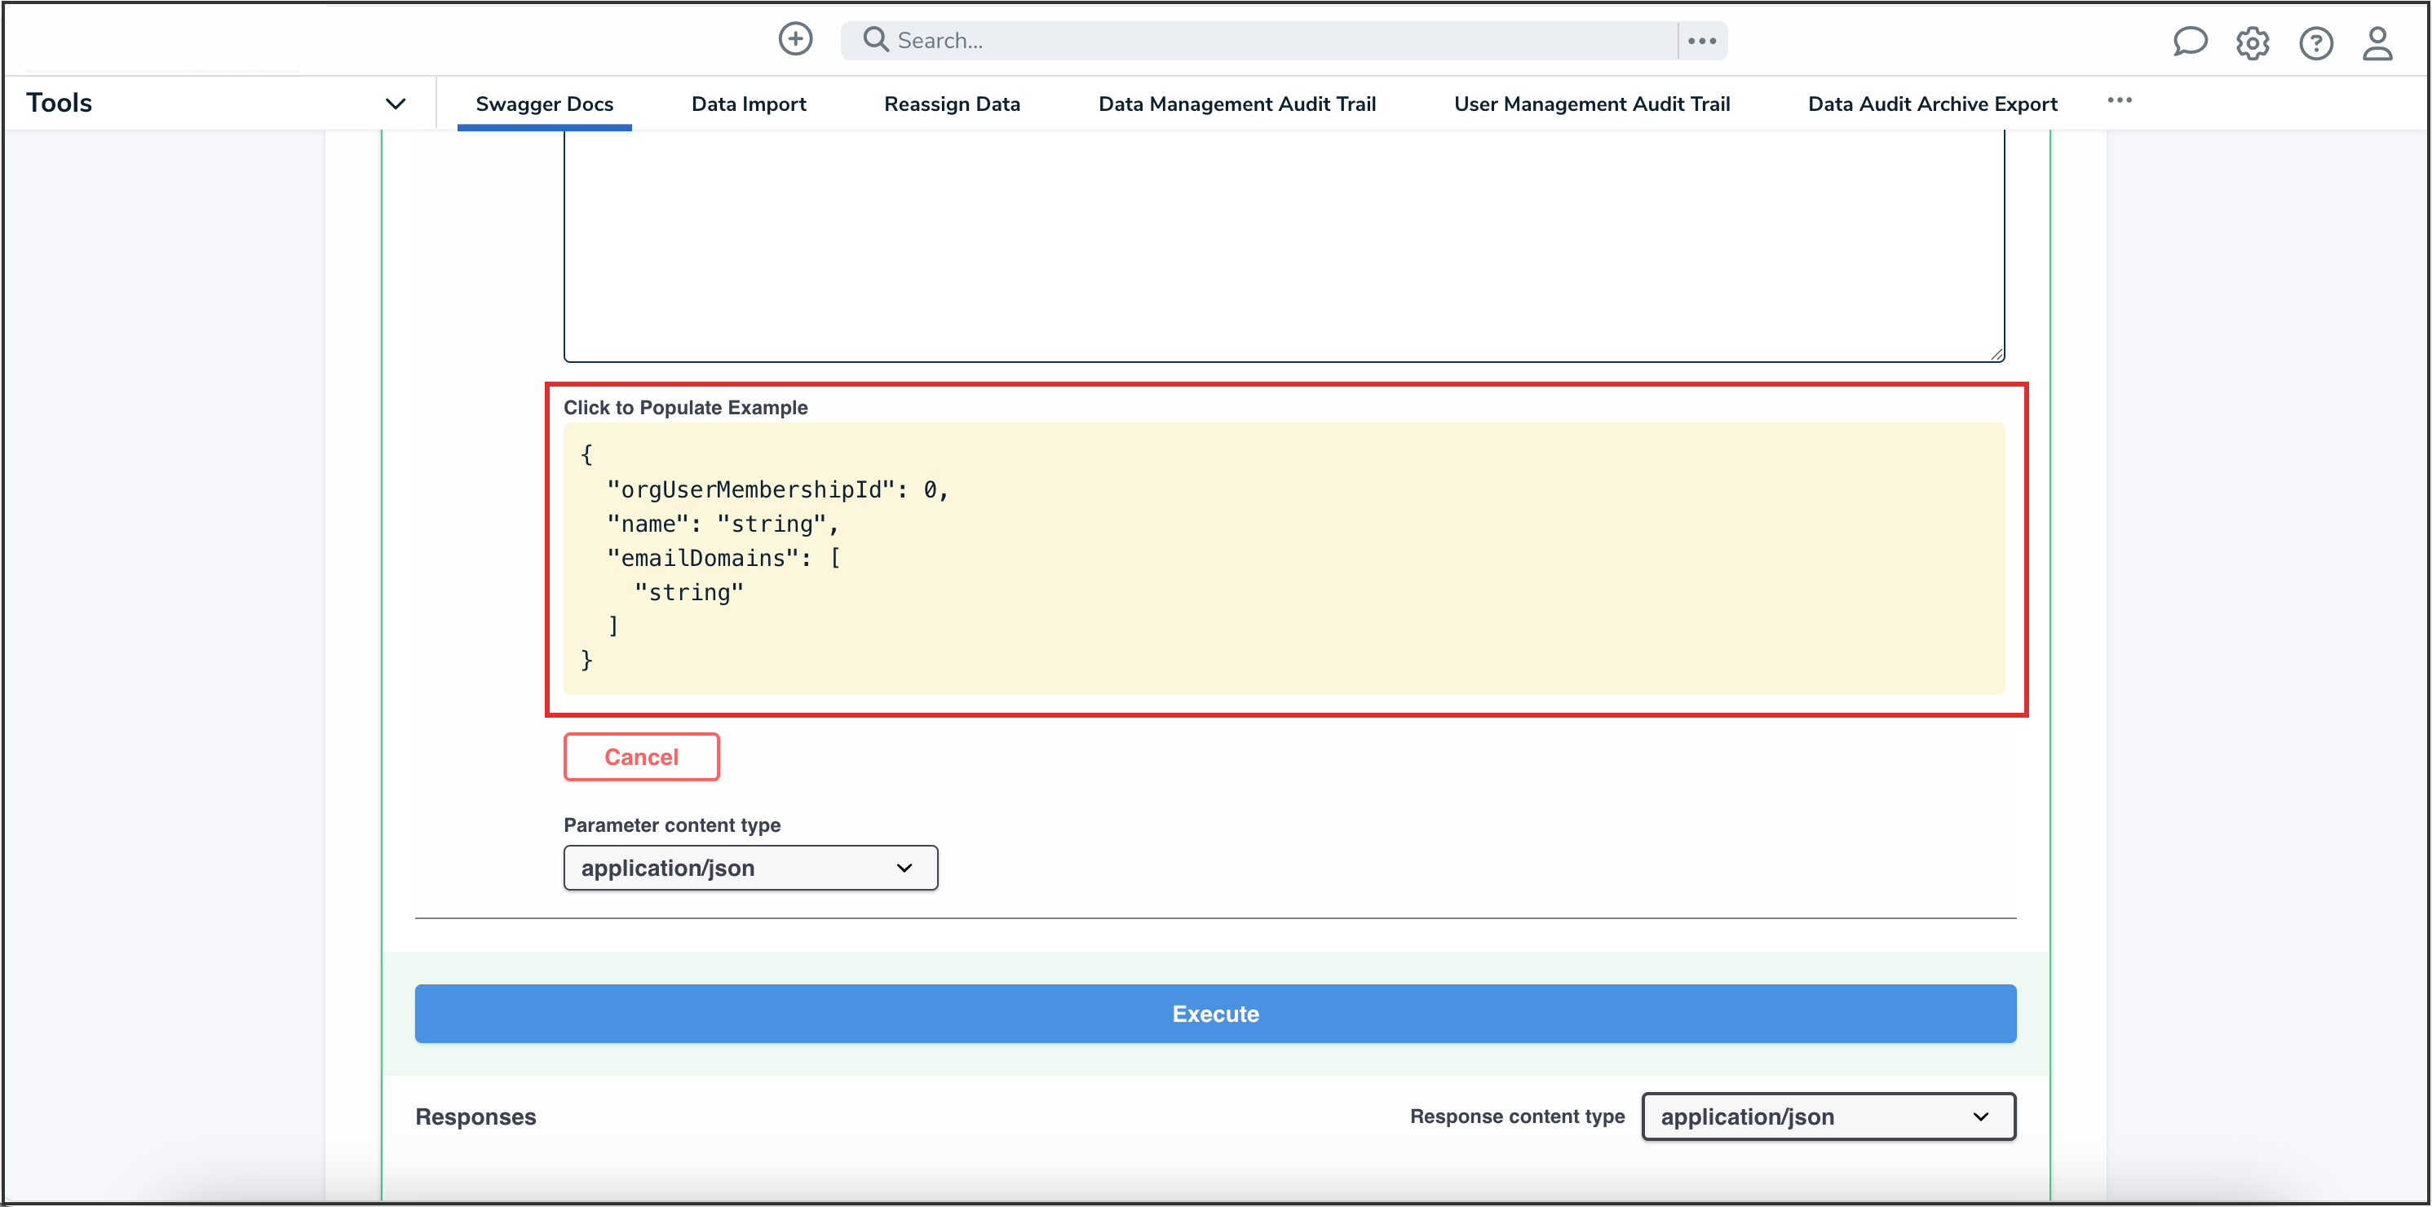Open the Response content type dropdown
This screenshot has height=1207, width=2432.
(1827, 1116)
